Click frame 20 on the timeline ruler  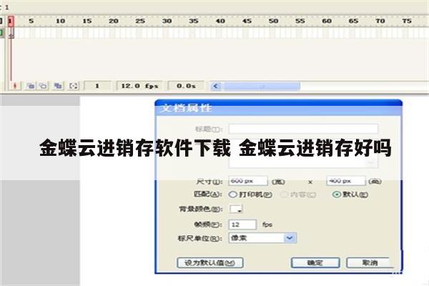(x=114, y=21)
